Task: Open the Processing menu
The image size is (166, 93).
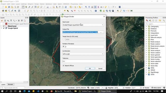Action: tap(74, 4)
